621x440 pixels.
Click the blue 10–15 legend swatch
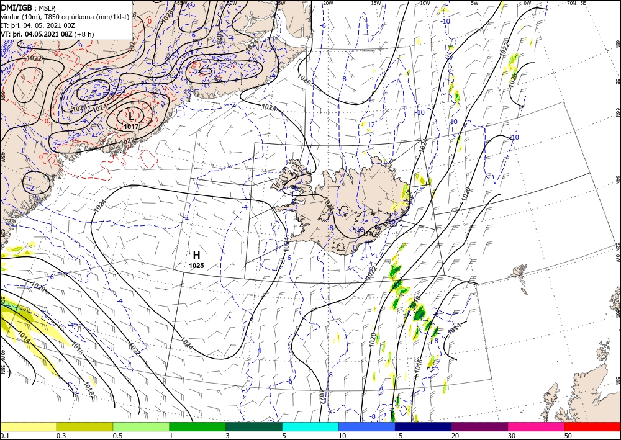pos(367,426)
